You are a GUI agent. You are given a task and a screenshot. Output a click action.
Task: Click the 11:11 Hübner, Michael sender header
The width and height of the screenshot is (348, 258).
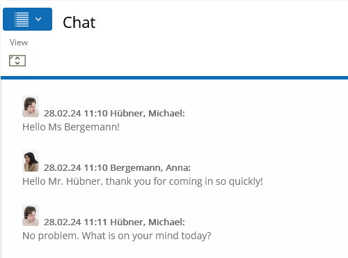click(114, 222)
